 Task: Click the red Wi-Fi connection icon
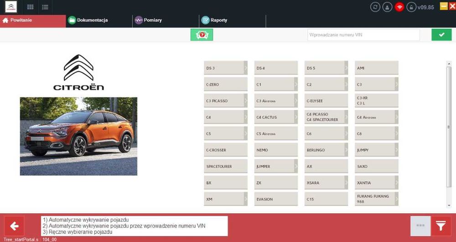tap(399, 7)
